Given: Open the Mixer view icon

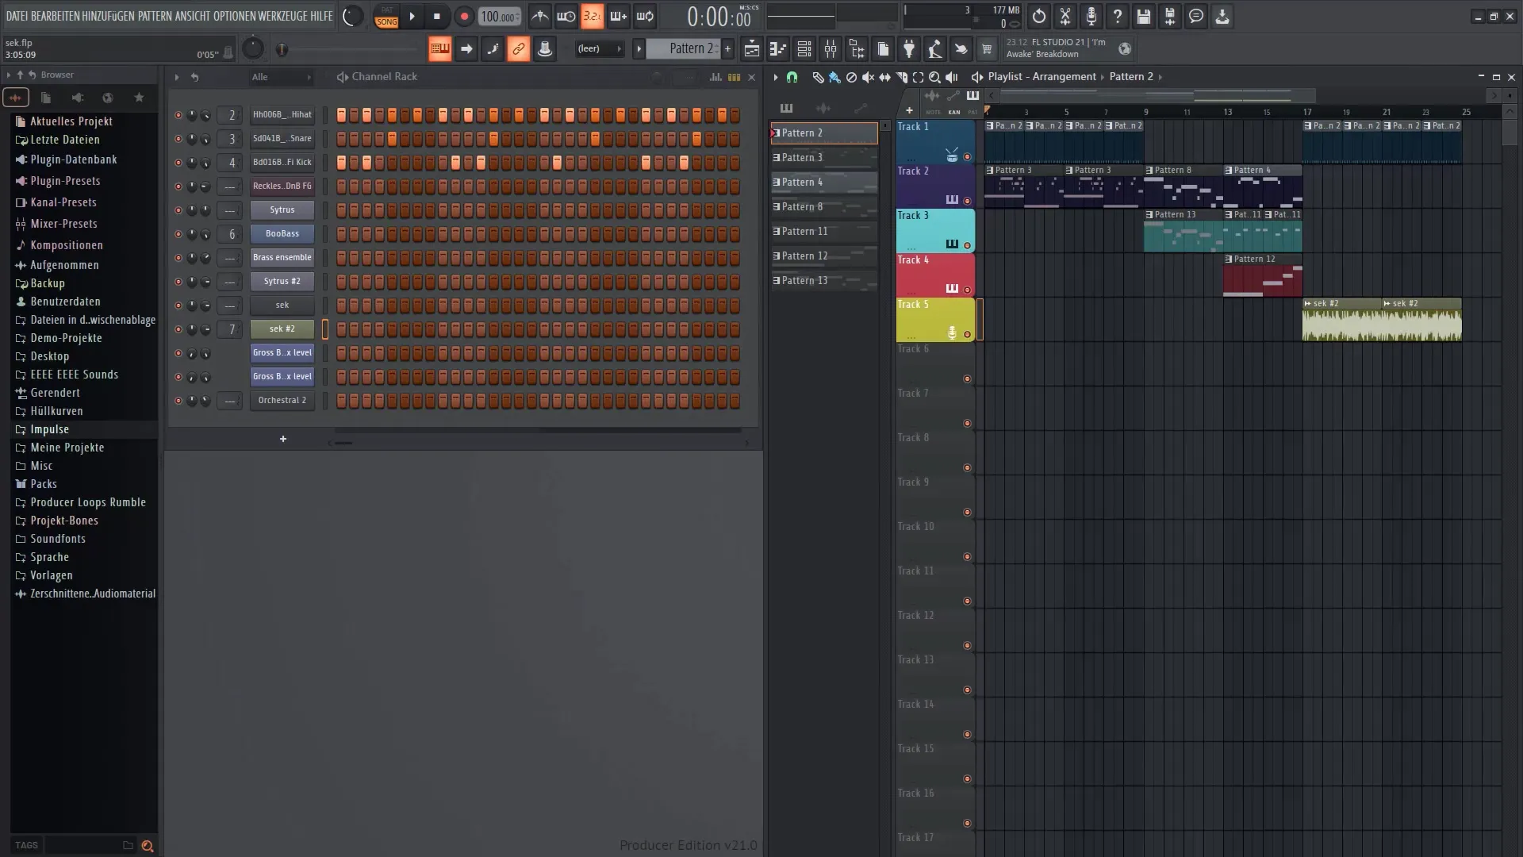Looking at the screenshot, I should [831, 49].
